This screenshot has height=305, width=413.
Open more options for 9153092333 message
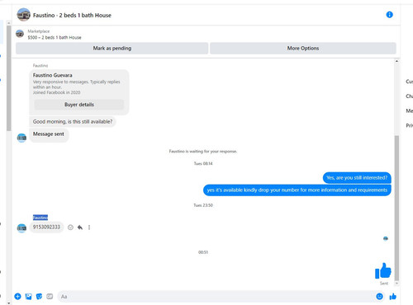[x=89, y=228]
